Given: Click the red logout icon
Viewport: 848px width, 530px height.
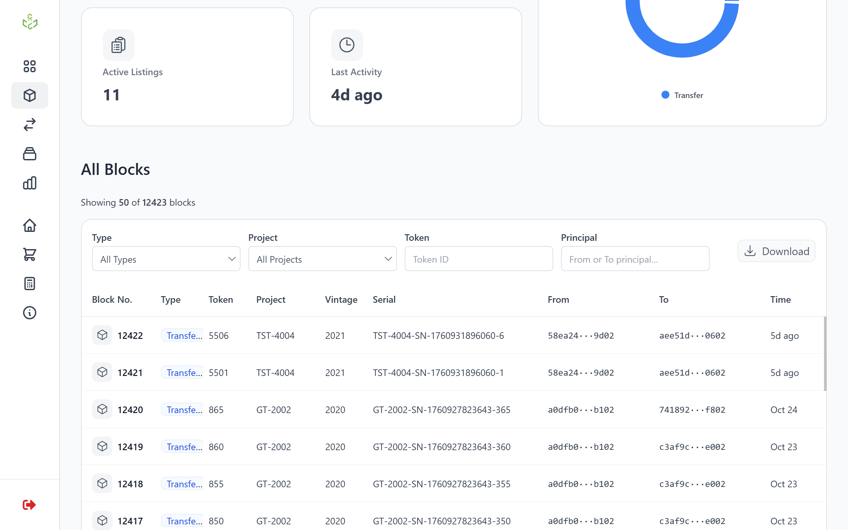Looking at the screenshot, I should click(x=29, y=505).
